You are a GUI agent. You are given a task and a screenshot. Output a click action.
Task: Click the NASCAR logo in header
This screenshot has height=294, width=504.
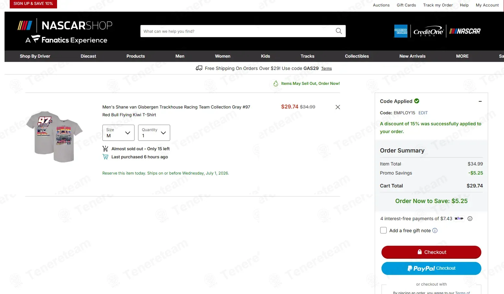[x=465, y=31]
